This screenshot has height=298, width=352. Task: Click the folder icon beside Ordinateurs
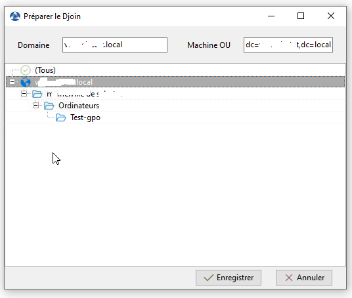point(49,106)
